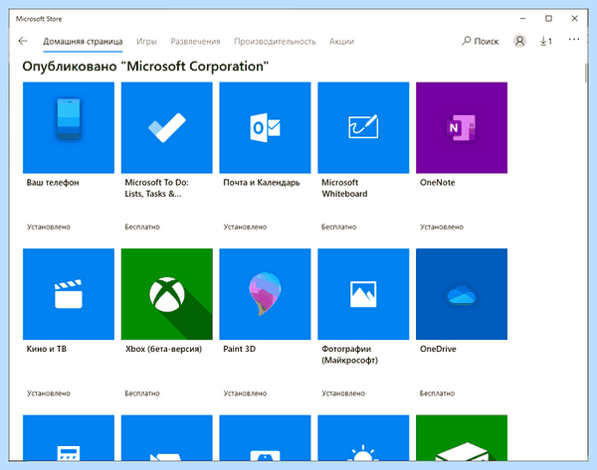The width and height of the screenshot is (597, 470).
Task: Open the green third-row tile
Action: 462,437
